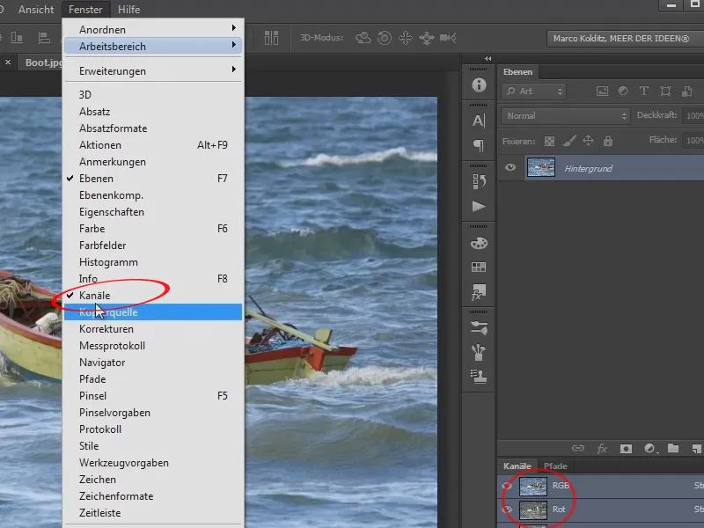Click 3D roll mode icon
The height and width of the screenshot is (528, 704).
(385, 38)
